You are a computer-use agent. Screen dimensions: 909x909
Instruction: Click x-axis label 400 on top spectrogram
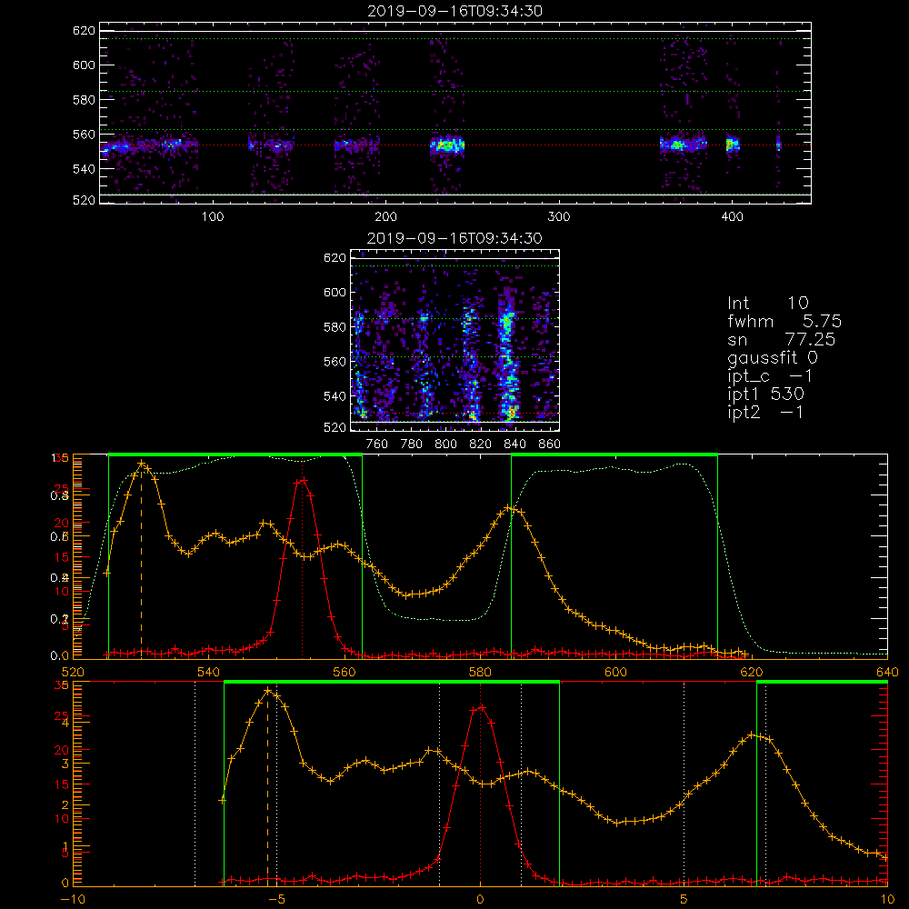click(732, 217)
